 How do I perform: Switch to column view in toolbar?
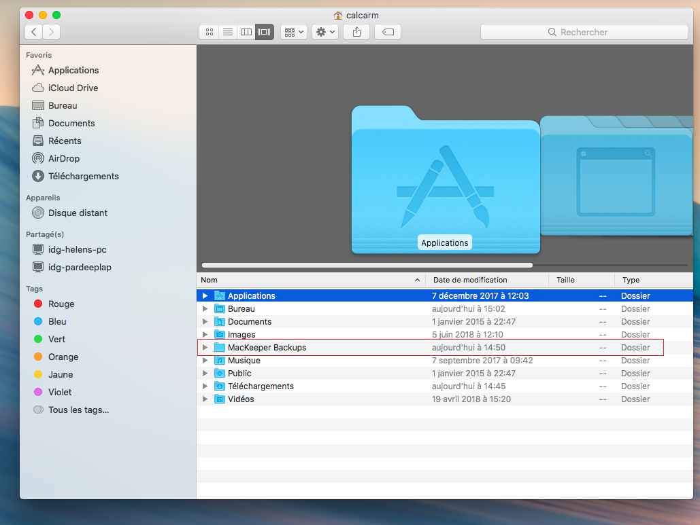246,32
